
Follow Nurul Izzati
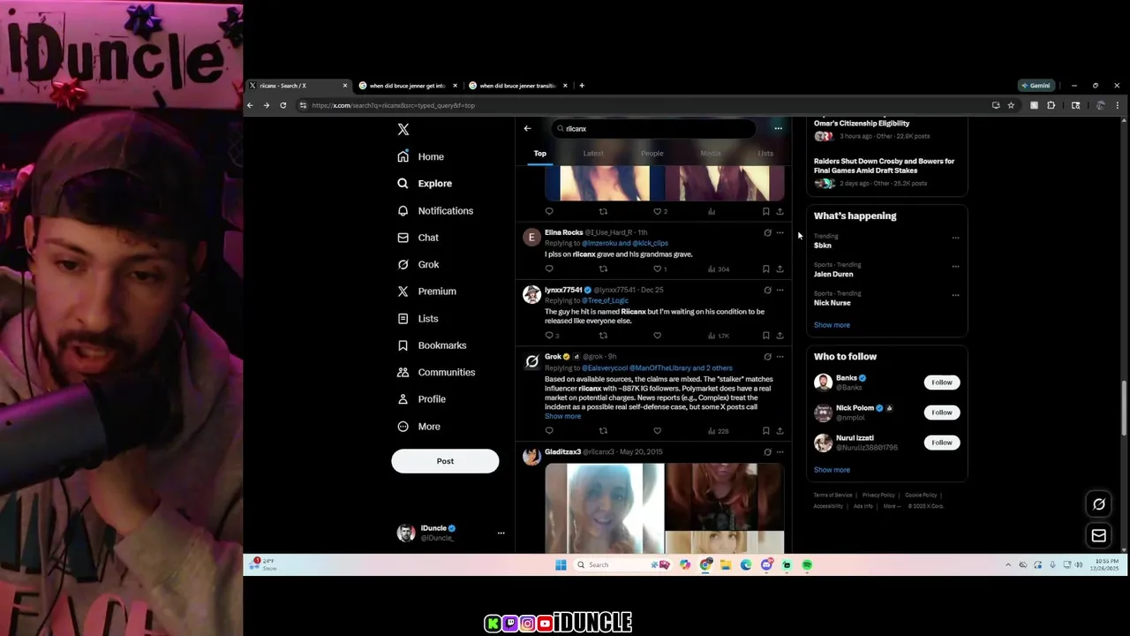click(x=942, y=443)
